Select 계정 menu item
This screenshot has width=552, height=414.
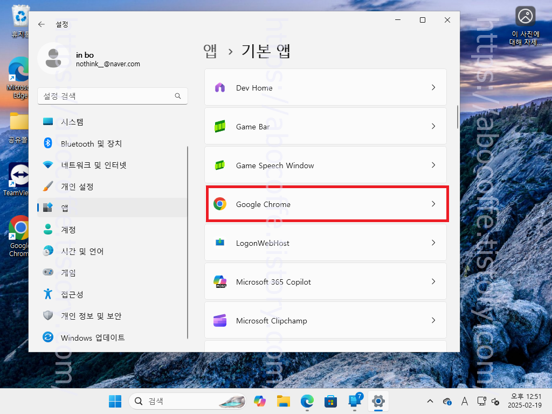pyautogui.click(x=112, y=230)
